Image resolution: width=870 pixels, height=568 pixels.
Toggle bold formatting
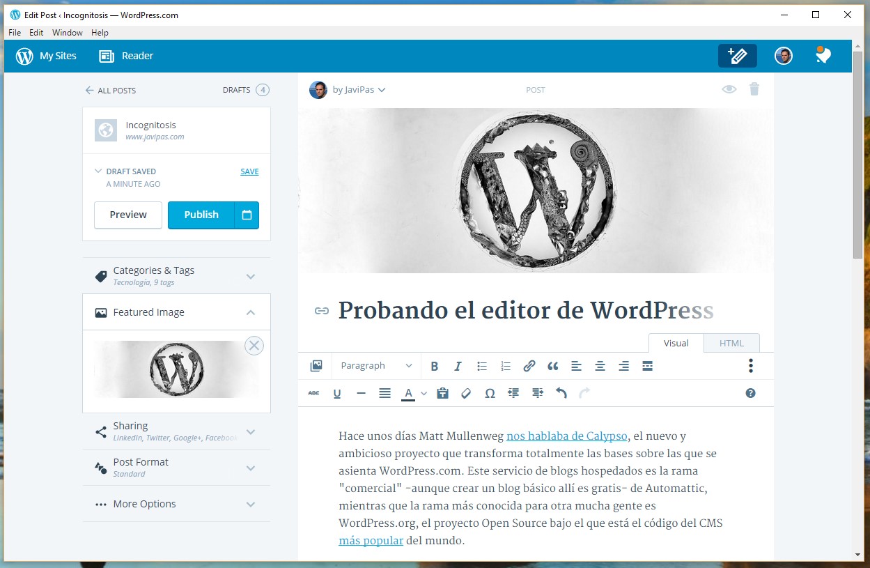tap(435, 366)
